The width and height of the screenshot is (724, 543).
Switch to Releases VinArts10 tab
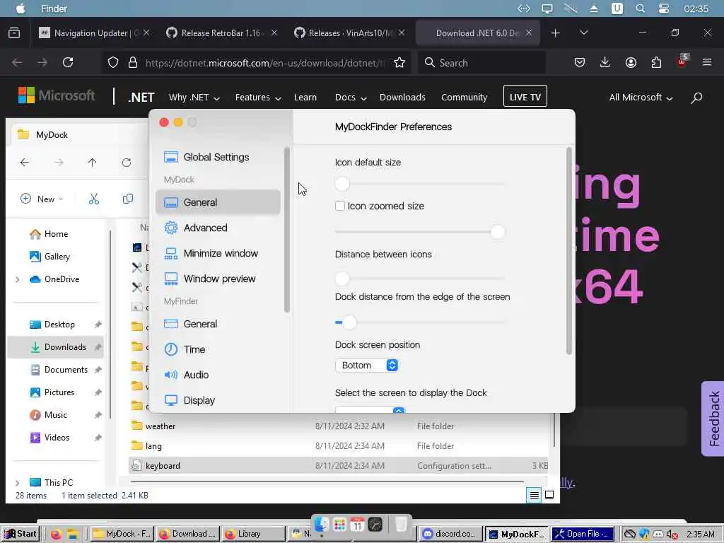coord(349,33)
